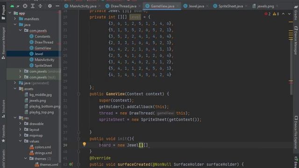Hide the project panel with minus icon
The height and width of the screenshot is (168, 299).
point(57,6)
